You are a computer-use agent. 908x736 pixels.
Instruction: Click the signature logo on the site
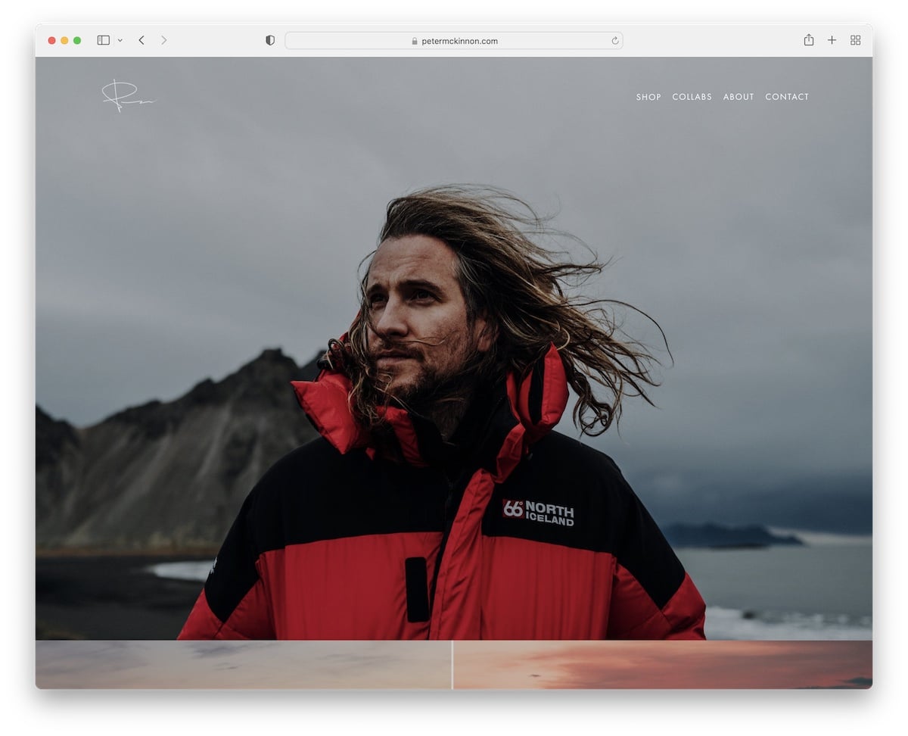click(126, 97)
